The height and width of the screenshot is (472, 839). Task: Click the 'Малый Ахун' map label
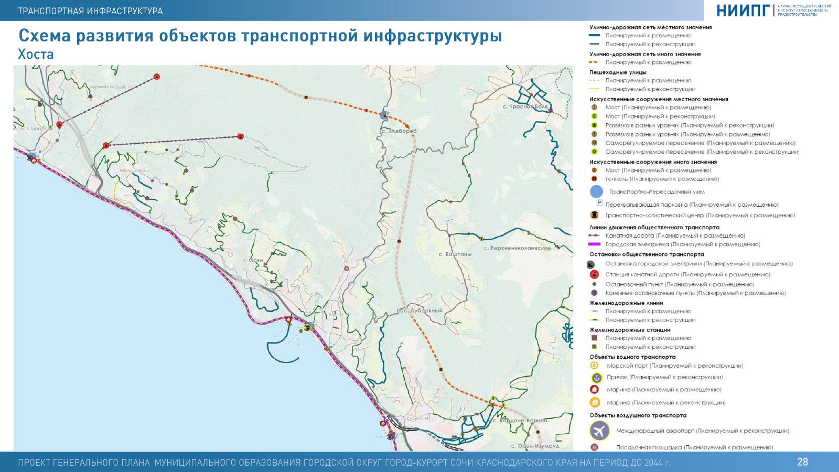point(134,170)
